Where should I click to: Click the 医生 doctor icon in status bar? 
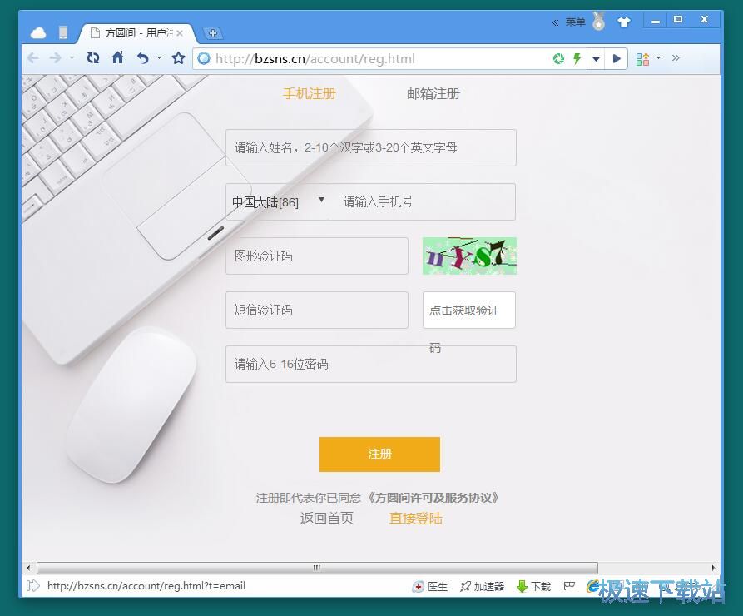(419, 586)
